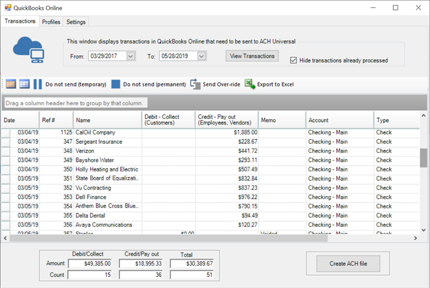Image resolution: width=430 pixels, height=288 pixels.
Task: Click the name Dell Finance
Action: (91, 197)
